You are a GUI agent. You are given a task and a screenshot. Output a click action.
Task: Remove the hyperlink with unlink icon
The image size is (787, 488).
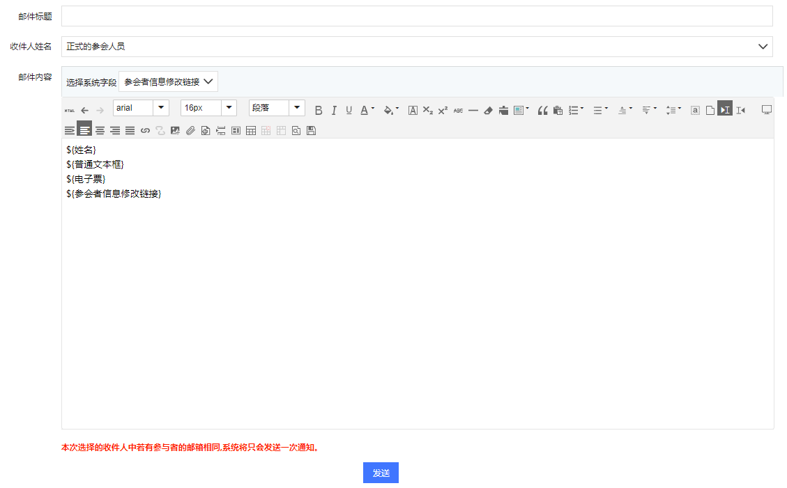click(x=160, y=131)
